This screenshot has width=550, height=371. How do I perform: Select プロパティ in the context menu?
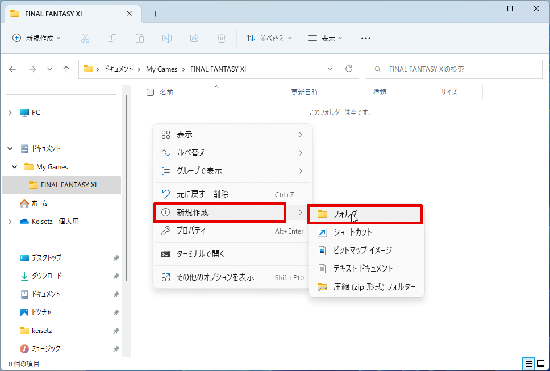[232, 231]
